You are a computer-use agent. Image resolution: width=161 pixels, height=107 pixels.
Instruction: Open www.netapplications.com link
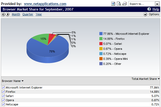[x=45, y=4]
